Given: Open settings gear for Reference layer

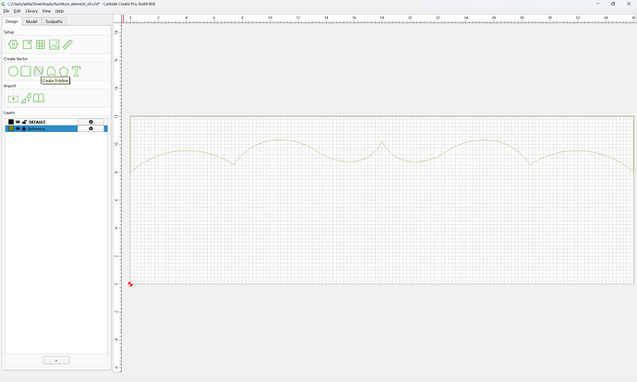Looking at the screenshot, I should click(91, 128).
